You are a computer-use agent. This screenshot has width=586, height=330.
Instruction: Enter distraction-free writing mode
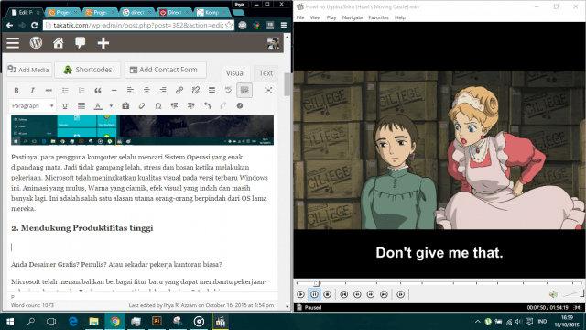268,91
